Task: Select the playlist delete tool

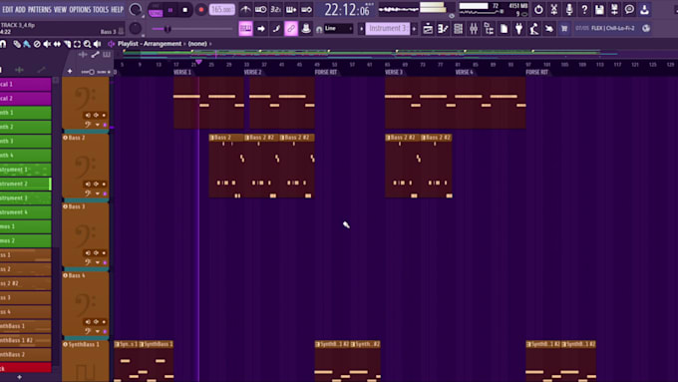Action: pos(37,44)
